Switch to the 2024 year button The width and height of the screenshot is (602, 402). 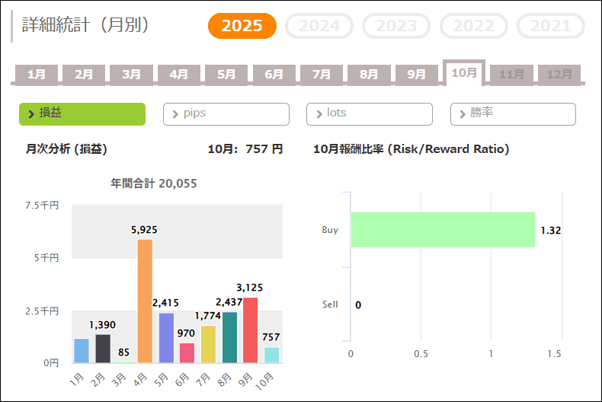pos(319,26)
